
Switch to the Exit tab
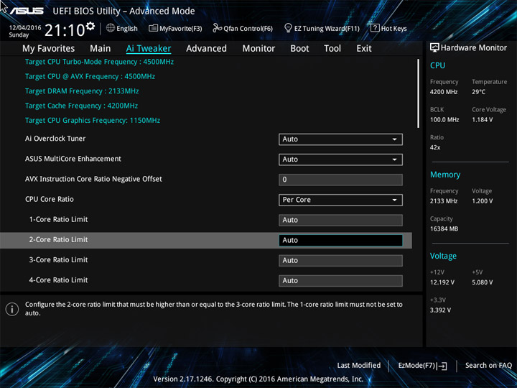364,49
